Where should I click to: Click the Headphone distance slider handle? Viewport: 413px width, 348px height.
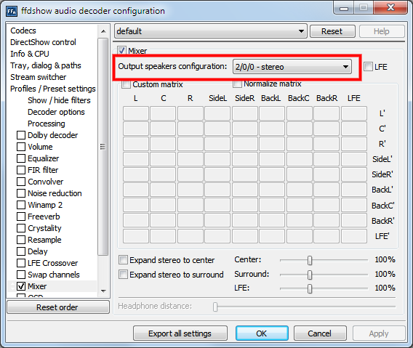(215, 307)
